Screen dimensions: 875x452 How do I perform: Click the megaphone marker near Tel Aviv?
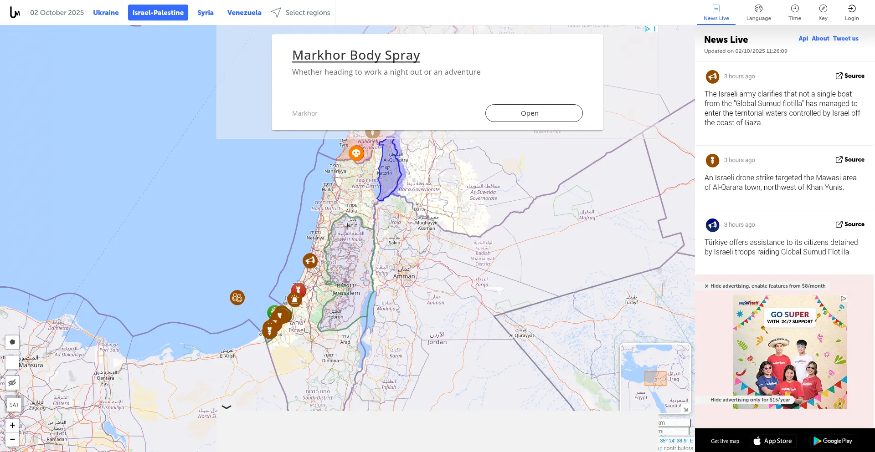coord(310,261)
